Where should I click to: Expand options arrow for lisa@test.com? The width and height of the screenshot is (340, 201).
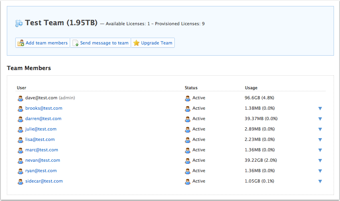coord(320,140)
